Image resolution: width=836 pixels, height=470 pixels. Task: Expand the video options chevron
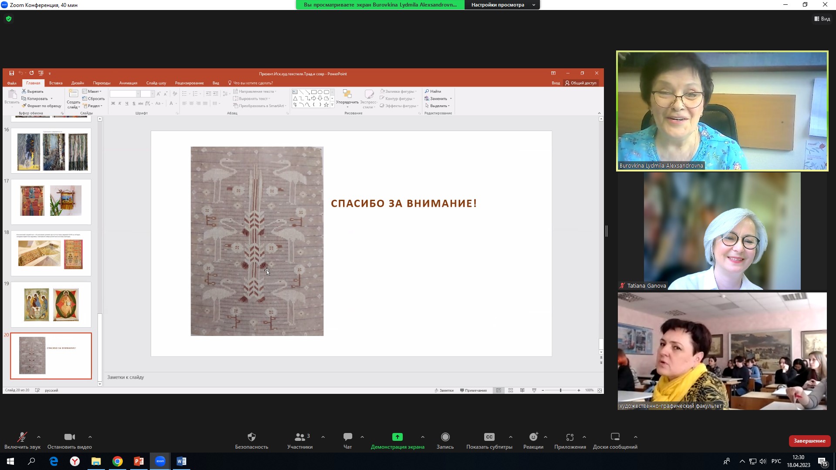tap(90, 437)
